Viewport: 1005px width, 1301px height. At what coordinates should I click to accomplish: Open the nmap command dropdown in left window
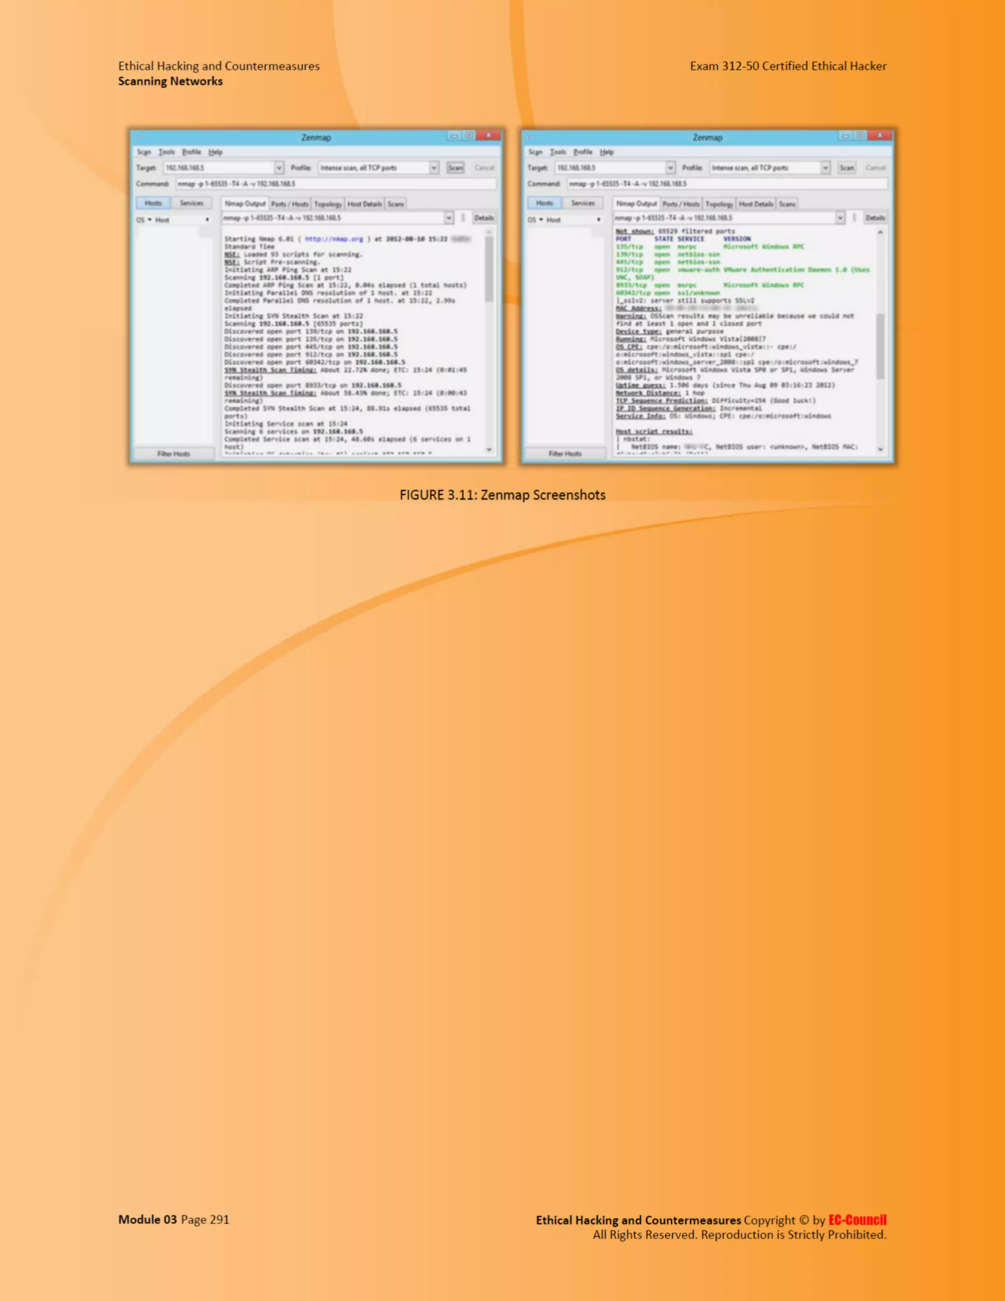(x=449, y=218)
